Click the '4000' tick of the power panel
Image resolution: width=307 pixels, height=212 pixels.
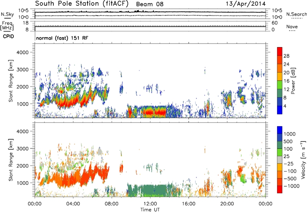tap(23, 52)
